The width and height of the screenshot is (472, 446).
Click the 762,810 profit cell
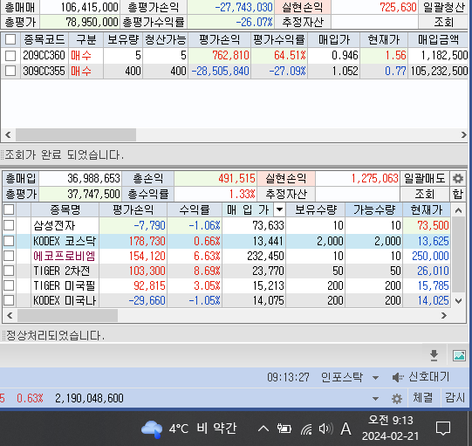tap(220, 55)
